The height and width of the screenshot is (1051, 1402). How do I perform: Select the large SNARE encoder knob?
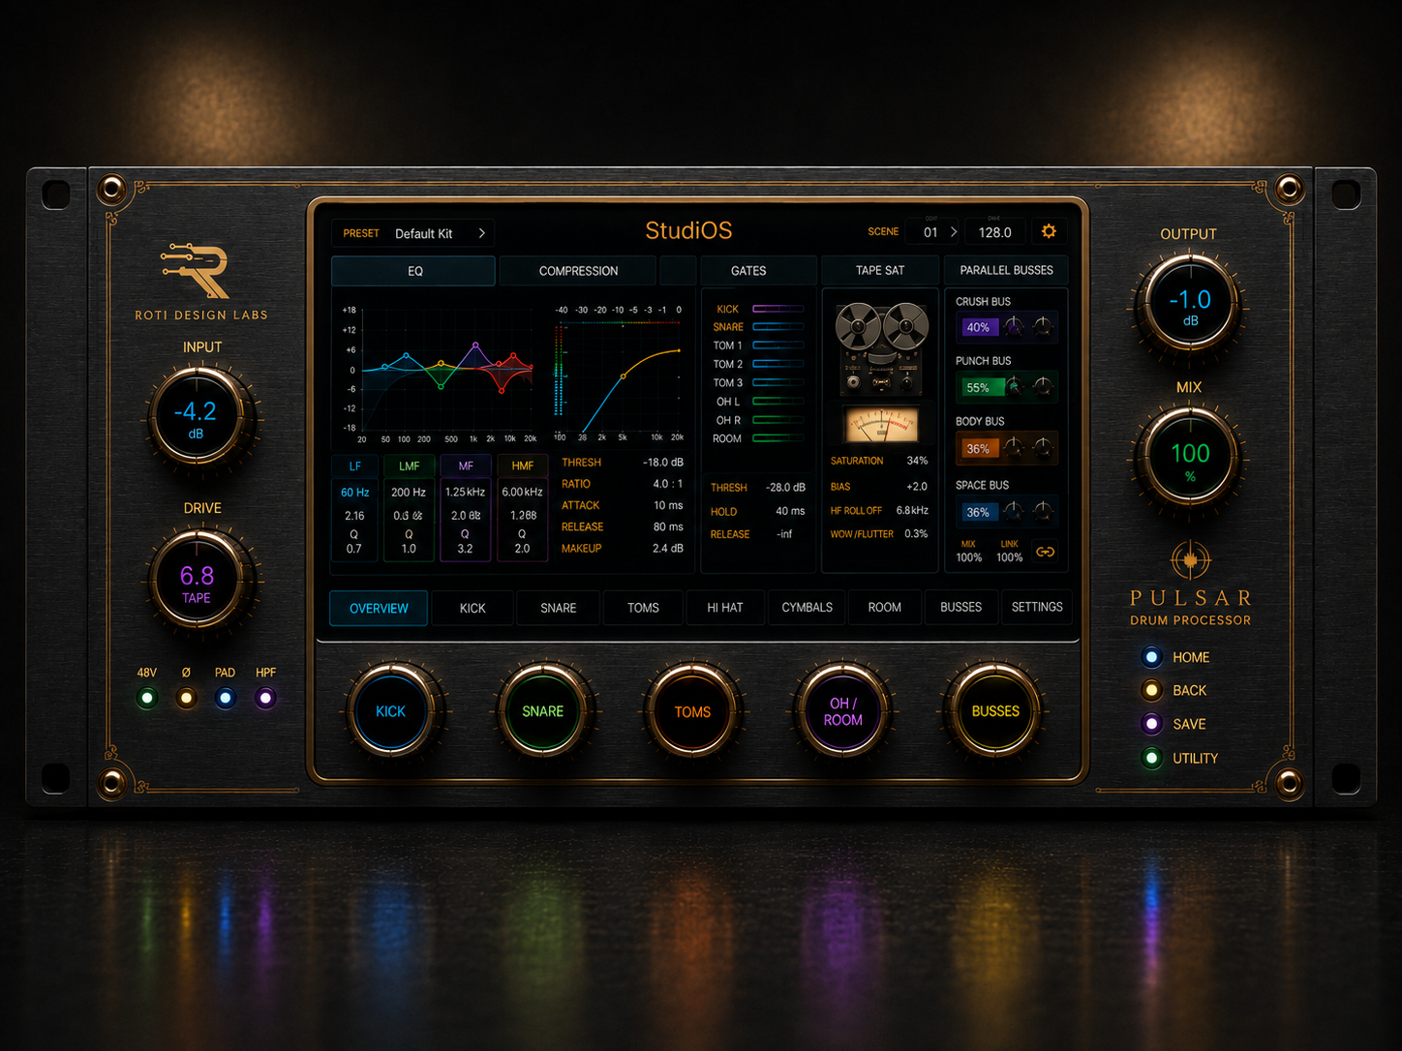(542, 711)
